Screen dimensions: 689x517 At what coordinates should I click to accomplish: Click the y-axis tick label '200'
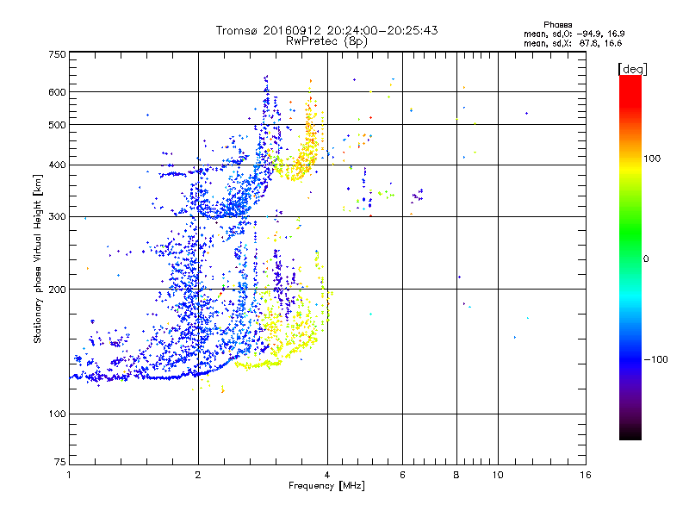pos(57,290)
